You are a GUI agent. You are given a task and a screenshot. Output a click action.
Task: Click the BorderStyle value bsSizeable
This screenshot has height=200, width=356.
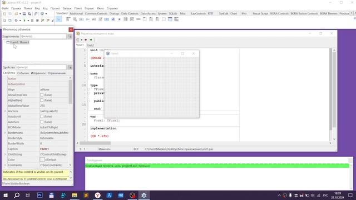[47, 138]
